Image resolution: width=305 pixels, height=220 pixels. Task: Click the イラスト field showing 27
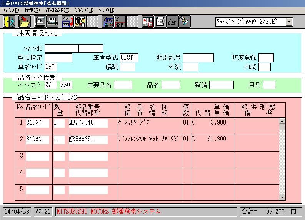pyautogui.click(x=51, y=85)
